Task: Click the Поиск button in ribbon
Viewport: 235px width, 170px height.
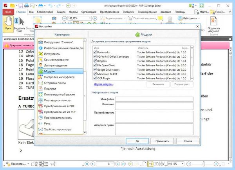Action: coord(217,12)
